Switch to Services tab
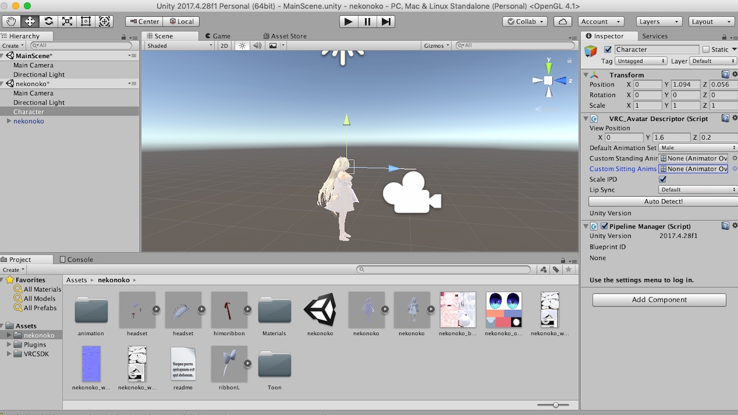 pos(655,36)
